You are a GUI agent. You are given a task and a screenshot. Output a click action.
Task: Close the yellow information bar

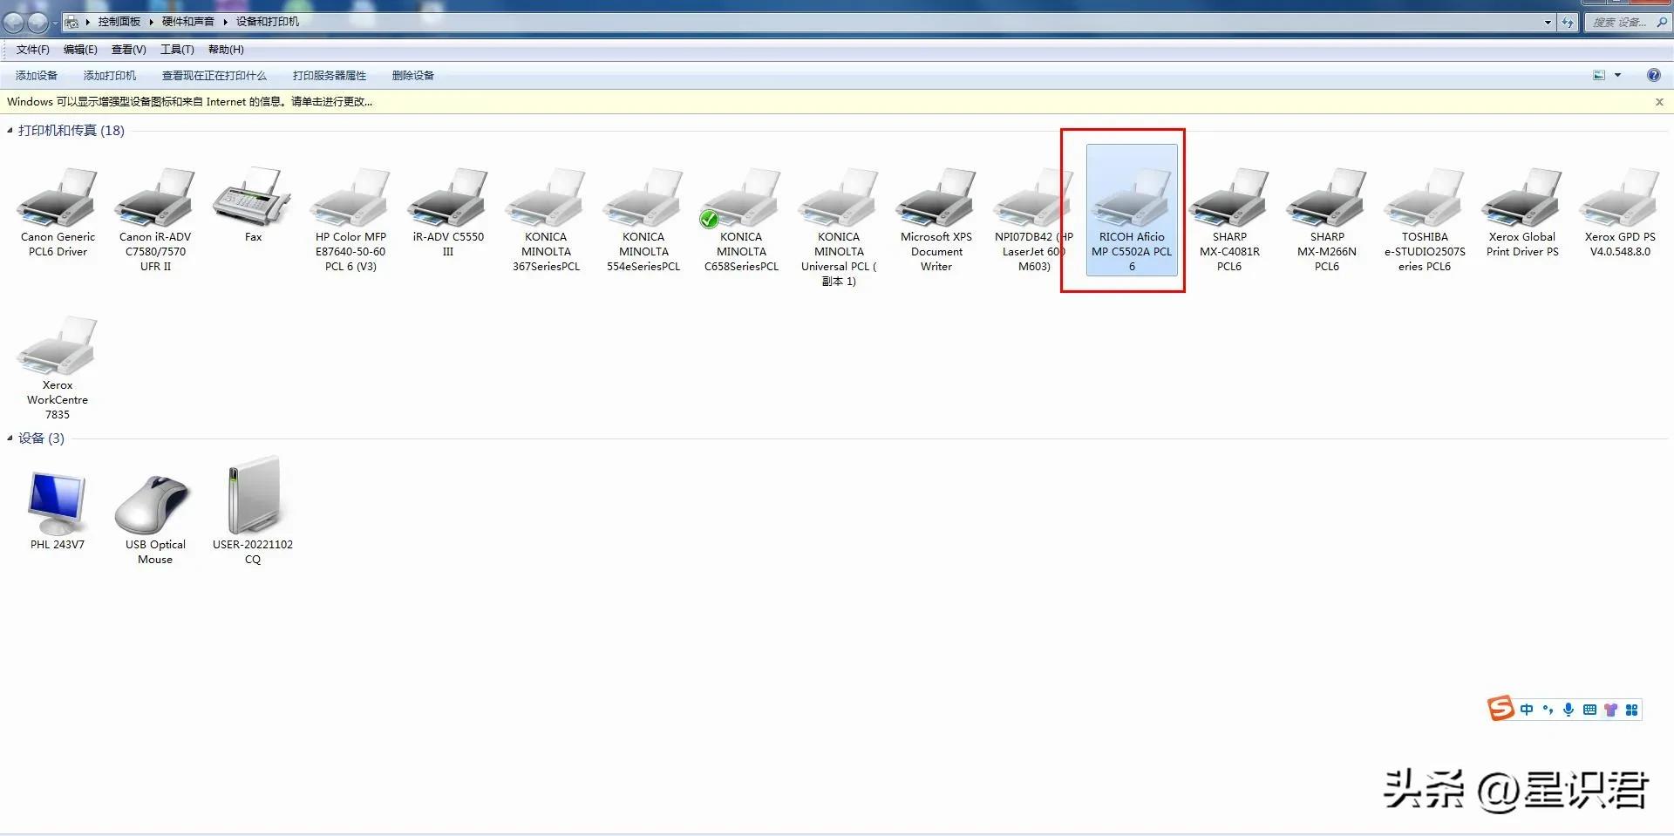[x=1659, y=102]
